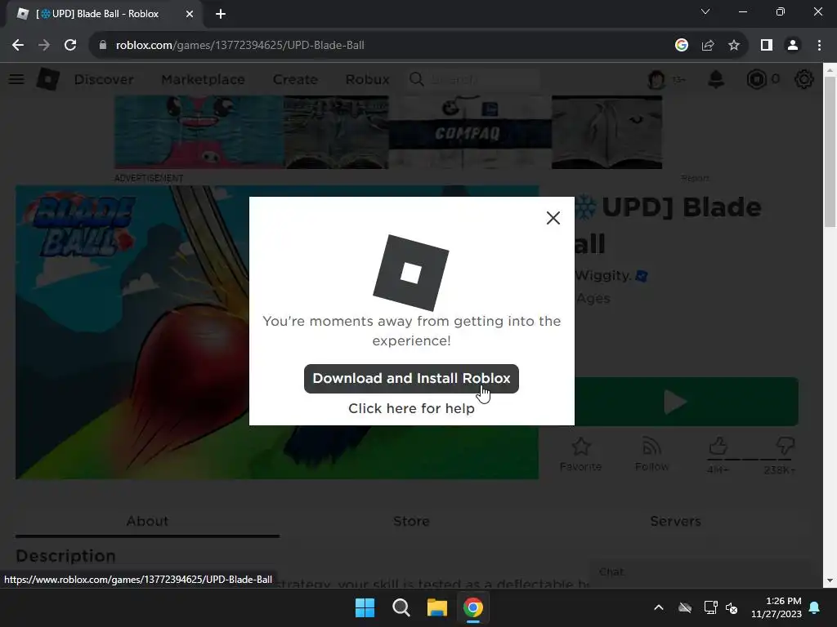
Task: Open Roblox notifications bell
Action: pos(716,79)
